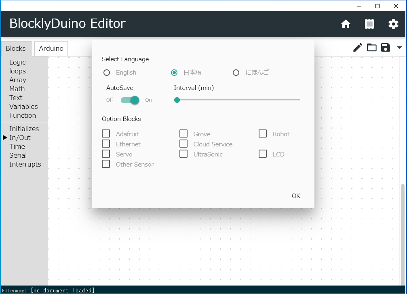Click the 'BlocklyDuino Editor' title text
Screen dimensions: 407x294
pos(67,23)
